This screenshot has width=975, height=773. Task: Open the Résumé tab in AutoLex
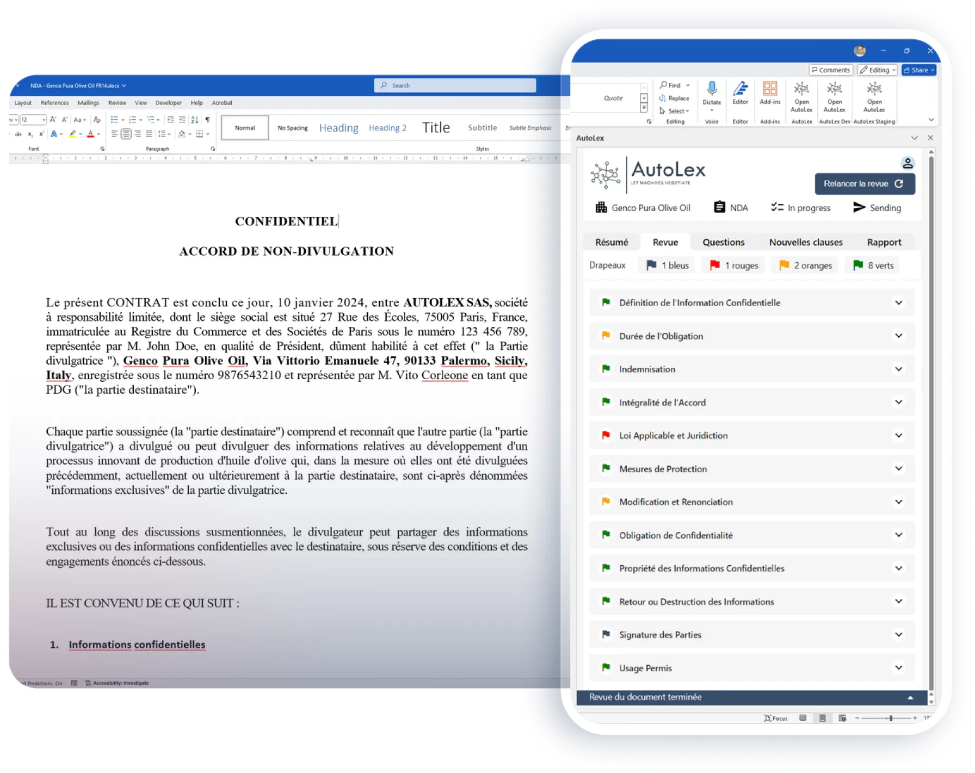pyautogui.click(x=612, y=242)
